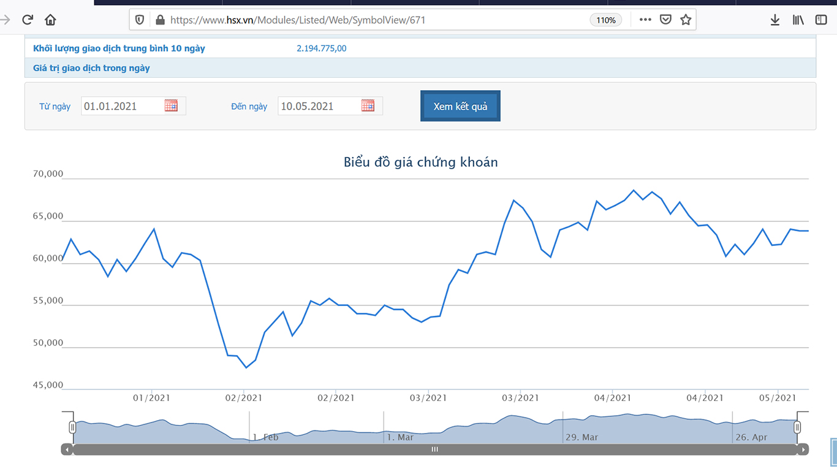Open the downloads panel

[x=775, y=20]
